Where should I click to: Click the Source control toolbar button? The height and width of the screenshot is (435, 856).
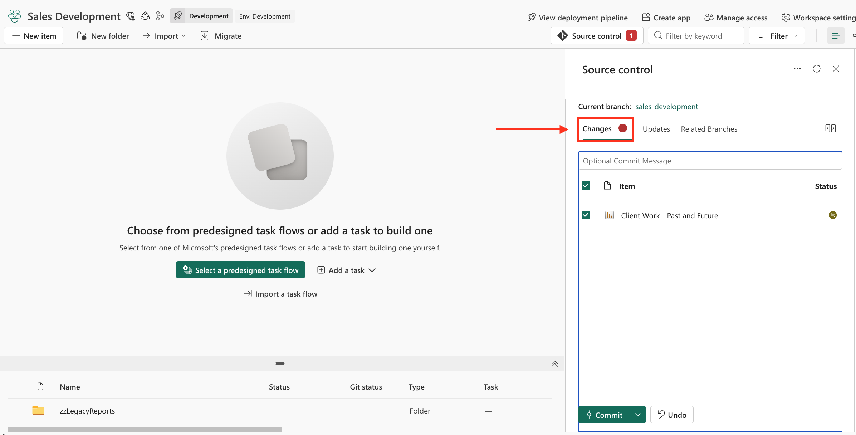(597, 36)
